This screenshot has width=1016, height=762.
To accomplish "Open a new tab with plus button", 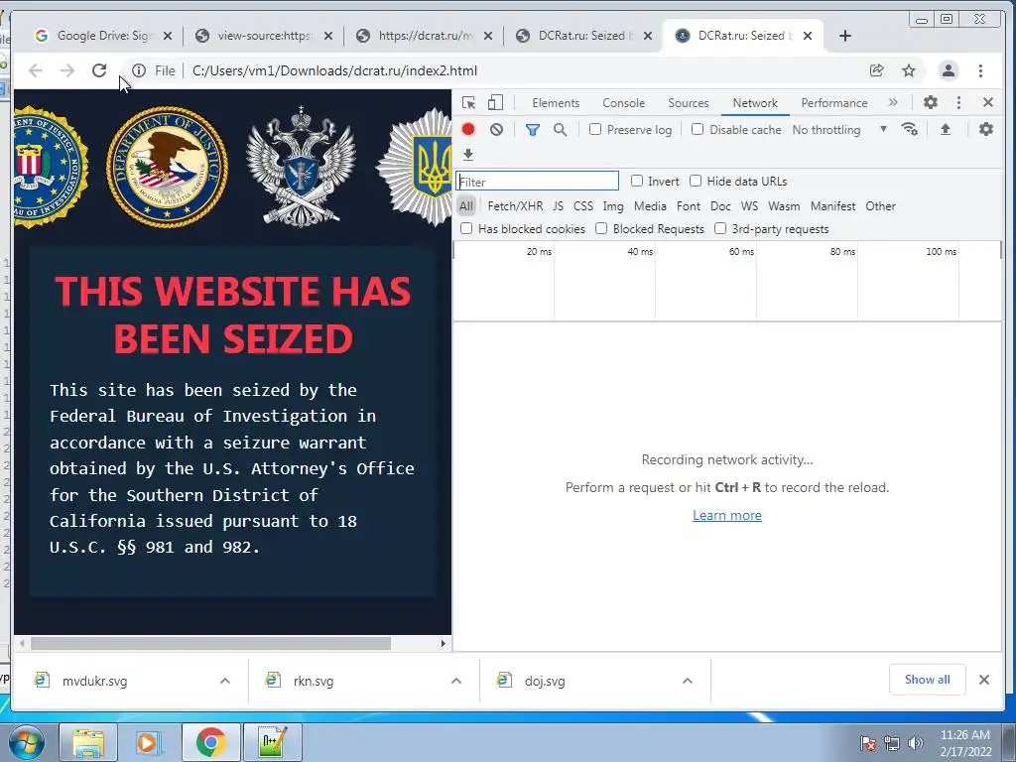I will click(x=845, y=36).
